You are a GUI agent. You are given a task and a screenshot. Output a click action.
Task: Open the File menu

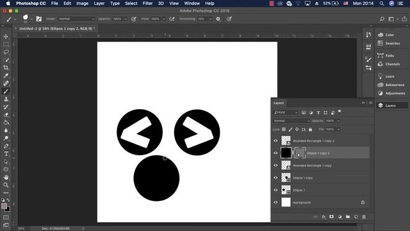pos(54,3)
